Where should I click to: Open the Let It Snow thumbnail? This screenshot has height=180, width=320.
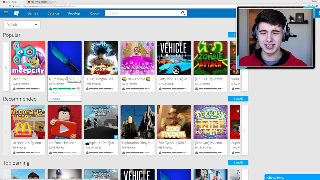click(x=137, y=58)
